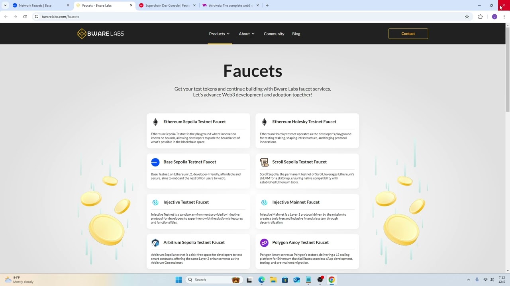Click the blue Base Sepolia faucet icon
510x286 pixels.
click(x=155, y=162)
